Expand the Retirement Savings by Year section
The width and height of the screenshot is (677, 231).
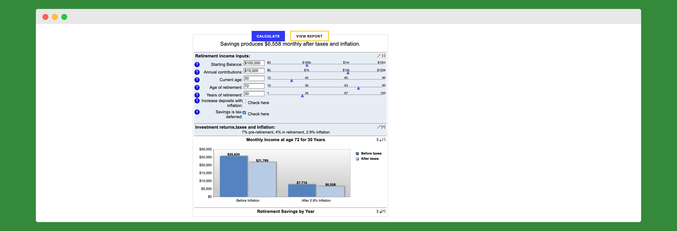[x=383, y=211]
